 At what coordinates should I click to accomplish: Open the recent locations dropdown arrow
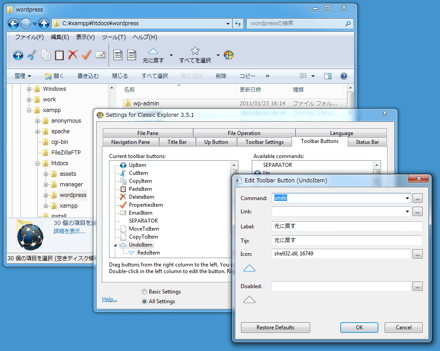35,24
